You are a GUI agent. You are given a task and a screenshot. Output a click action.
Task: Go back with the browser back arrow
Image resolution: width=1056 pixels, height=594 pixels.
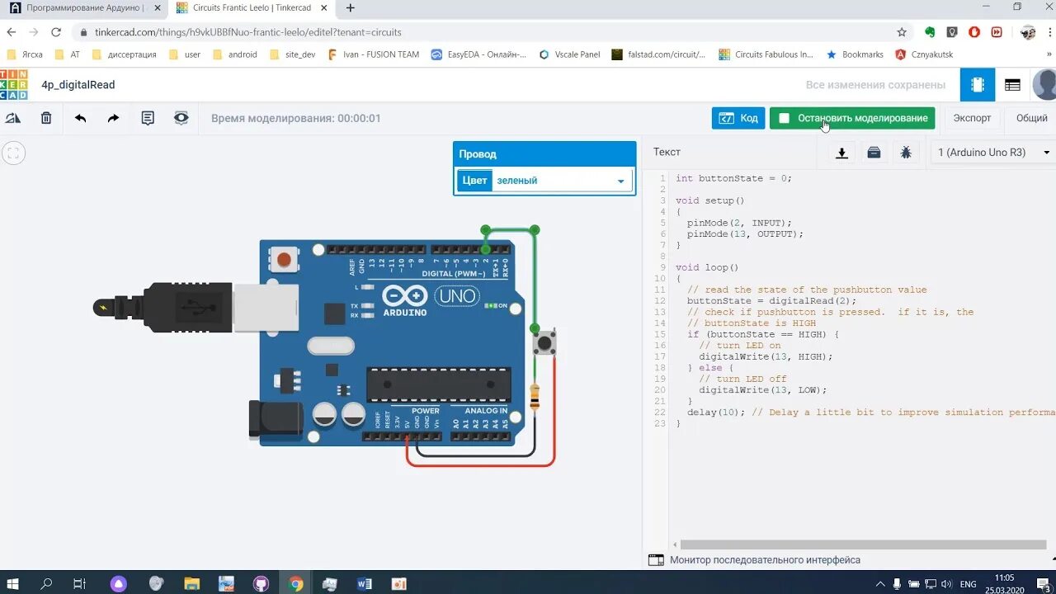coord(12,32)
